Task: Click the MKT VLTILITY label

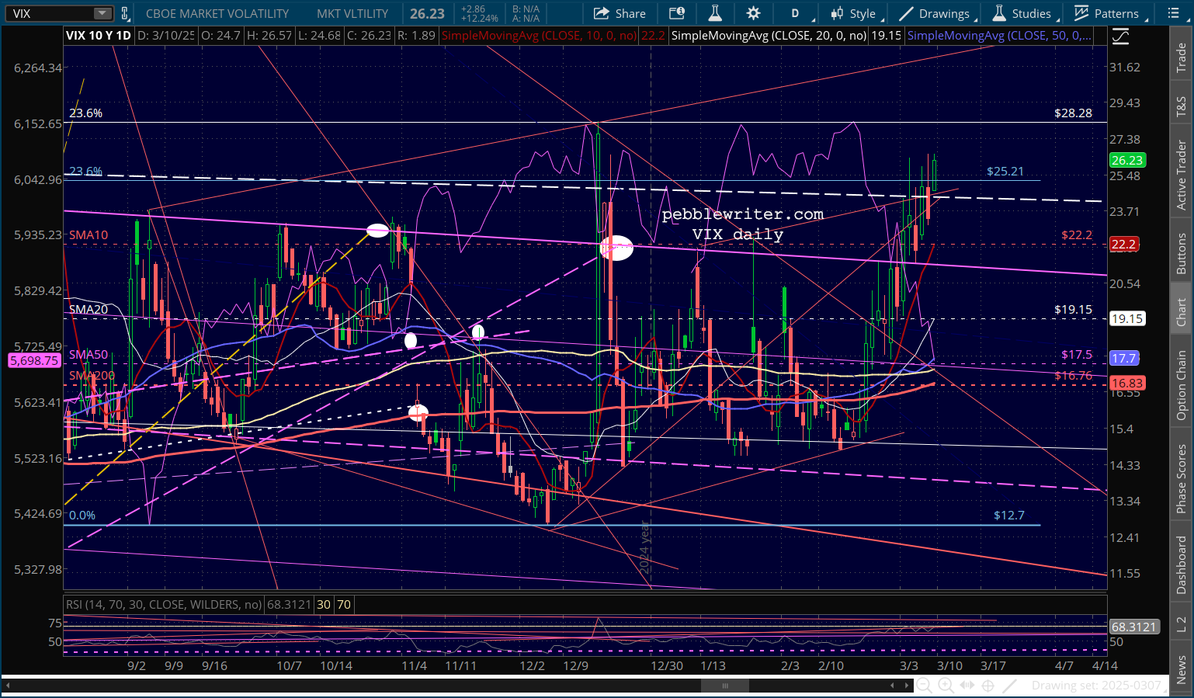Action: [x=352, y=13]
